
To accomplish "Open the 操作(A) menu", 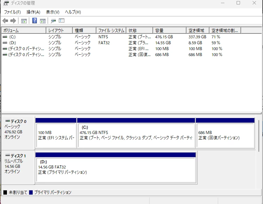I will [33, 12].
